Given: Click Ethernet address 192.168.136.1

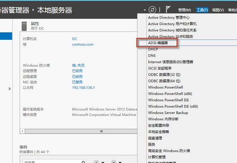Looking at the screenshot, I should [83, 87].
